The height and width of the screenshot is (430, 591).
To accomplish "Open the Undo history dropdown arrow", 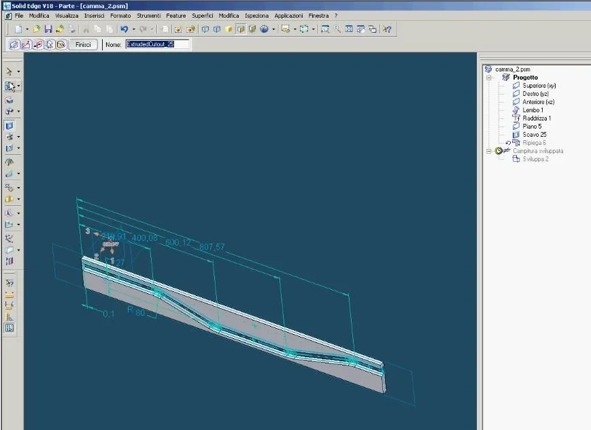I will [133, 29].
